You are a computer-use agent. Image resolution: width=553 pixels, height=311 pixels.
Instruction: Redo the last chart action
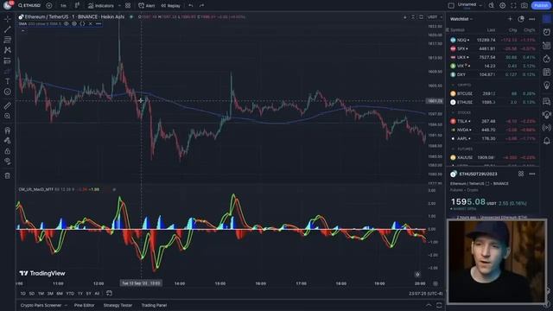point(201,6)
